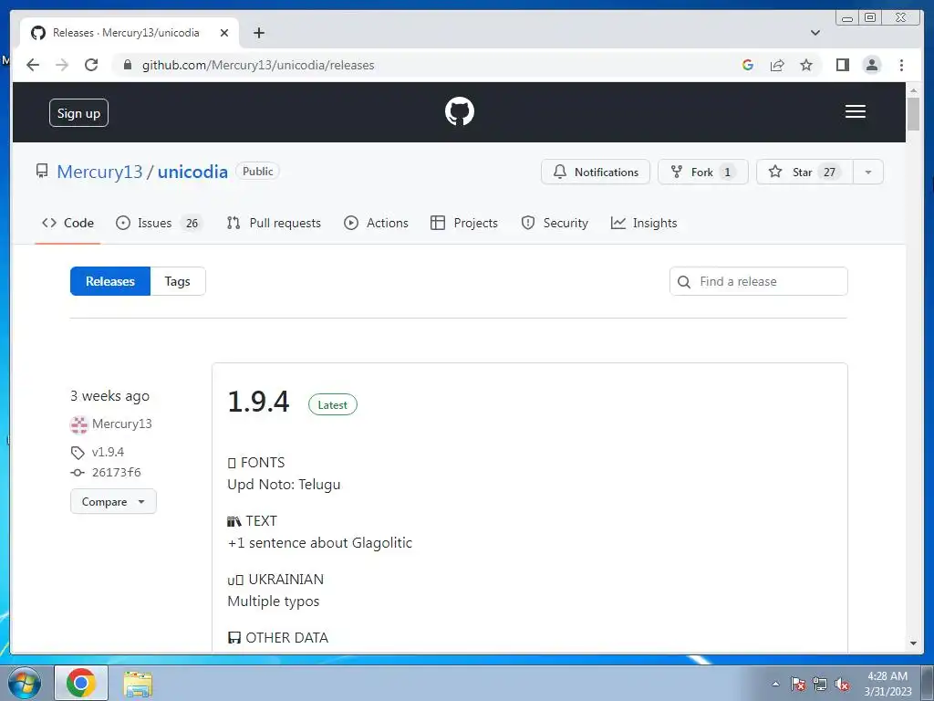
Task: Reload the page with the refresh icon
Action: click(x=91, y=65)
